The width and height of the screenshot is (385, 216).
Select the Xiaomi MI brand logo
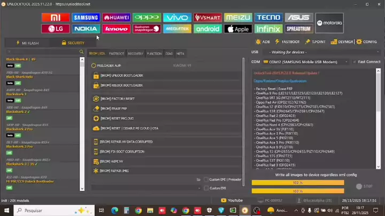(55, 18)
